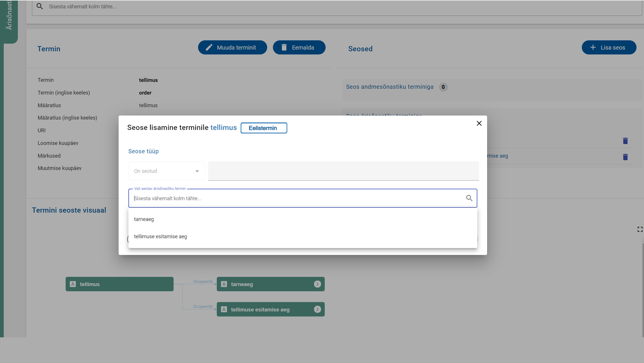Expand the tarneaeg node arrow
Screen dimensions: 644x363
coord(317,284)
